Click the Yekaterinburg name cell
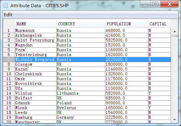This screenshot has width=181, height=126. tap(36, 55)
